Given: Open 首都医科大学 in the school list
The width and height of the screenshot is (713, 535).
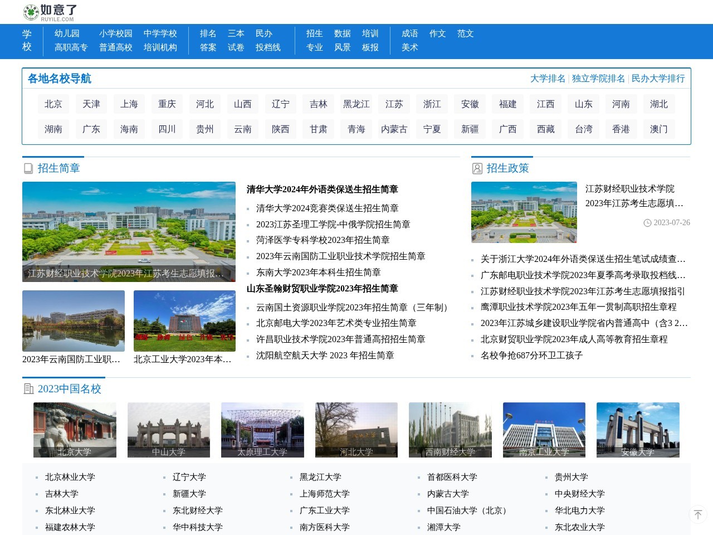Looking at the screenshot, I should [x=452, y=477].
